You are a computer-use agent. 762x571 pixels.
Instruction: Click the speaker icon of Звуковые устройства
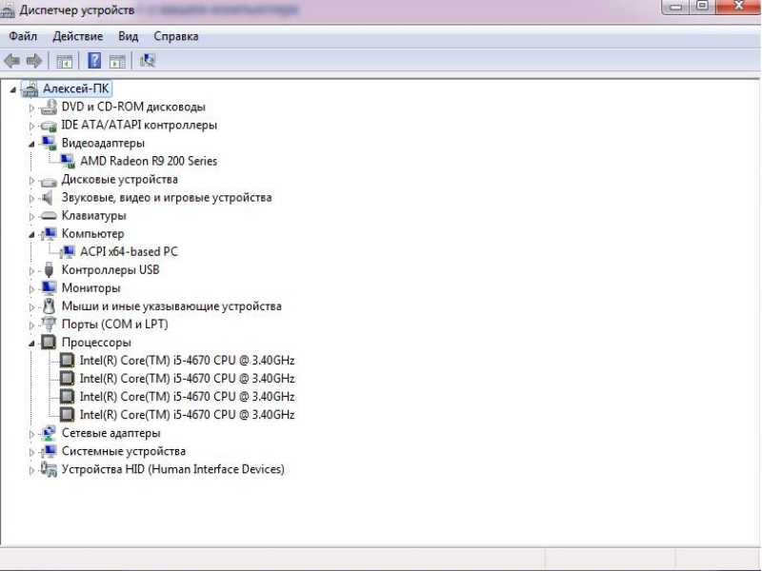(47, 198)
